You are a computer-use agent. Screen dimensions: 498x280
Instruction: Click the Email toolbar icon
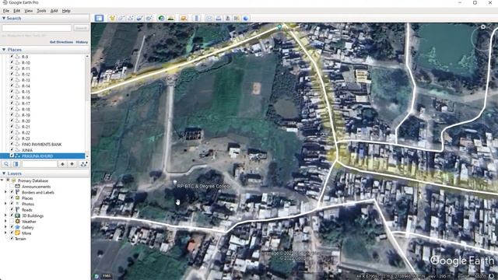209,18
